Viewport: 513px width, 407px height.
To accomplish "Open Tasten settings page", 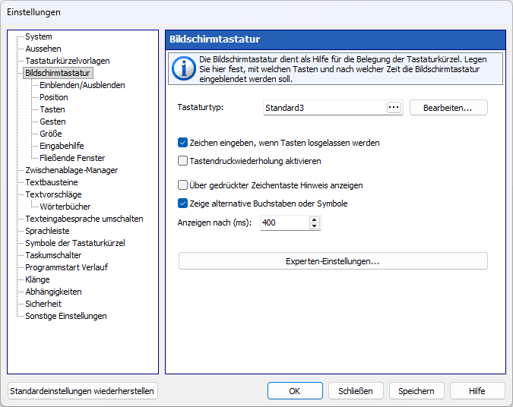I will [x=52, y=109].
